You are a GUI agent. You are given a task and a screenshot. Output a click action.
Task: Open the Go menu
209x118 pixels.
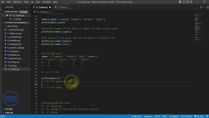click(x=32, y=2)
